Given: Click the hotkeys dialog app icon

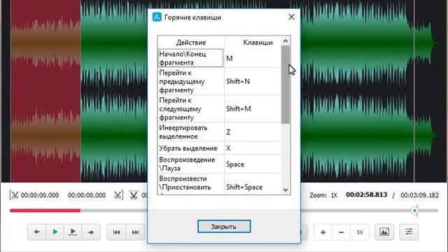Looking at the screenshot, I should 157,17.
